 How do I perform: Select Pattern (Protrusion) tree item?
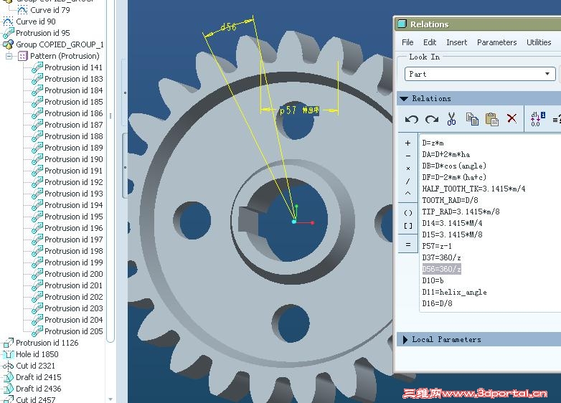(65, 56)
